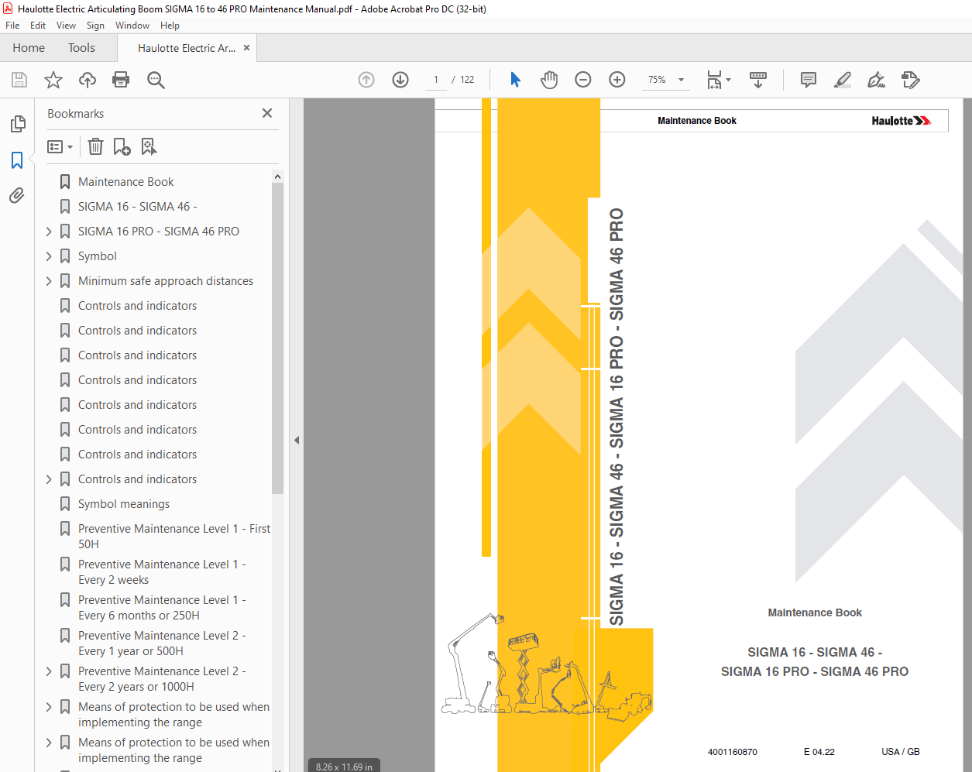Add a new bookmark icon
Screen dimensions: 972x772
(x=122, y=146)
